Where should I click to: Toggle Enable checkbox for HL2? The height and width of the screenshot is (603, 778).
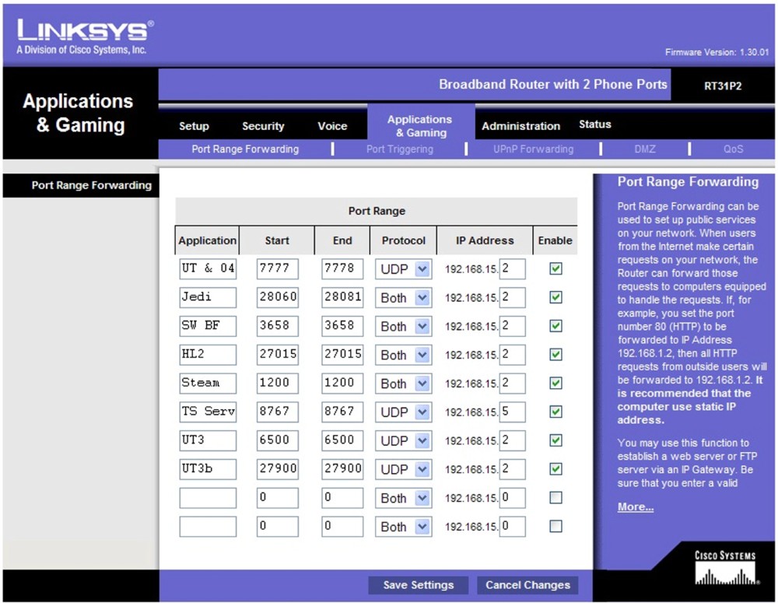point(555,355)
